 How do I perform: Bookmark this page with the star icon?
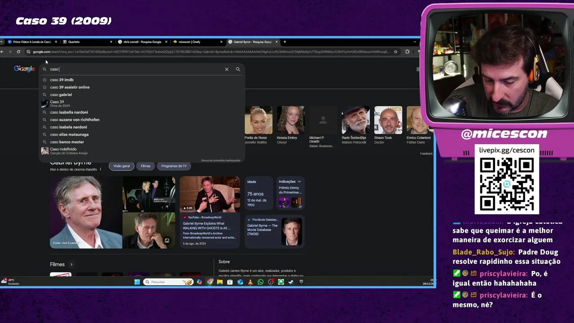(x=396, y=52)
